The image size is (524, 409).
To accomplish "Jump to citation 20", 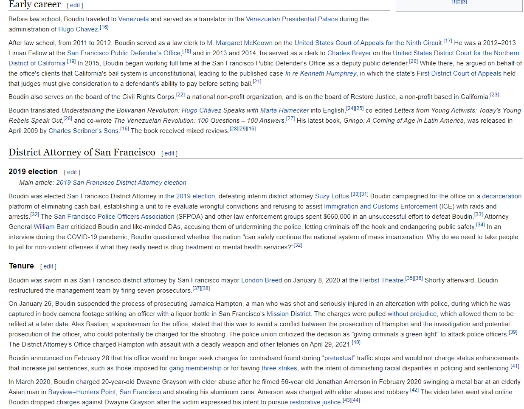I will pos(414,62).
